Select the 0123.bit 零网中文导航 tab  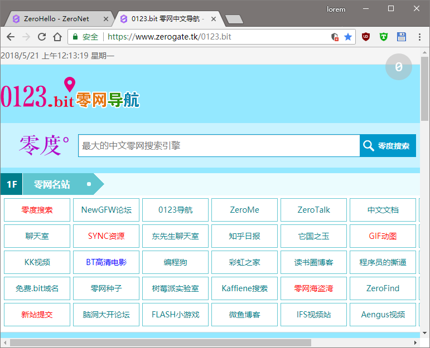[x=168, y=19]
